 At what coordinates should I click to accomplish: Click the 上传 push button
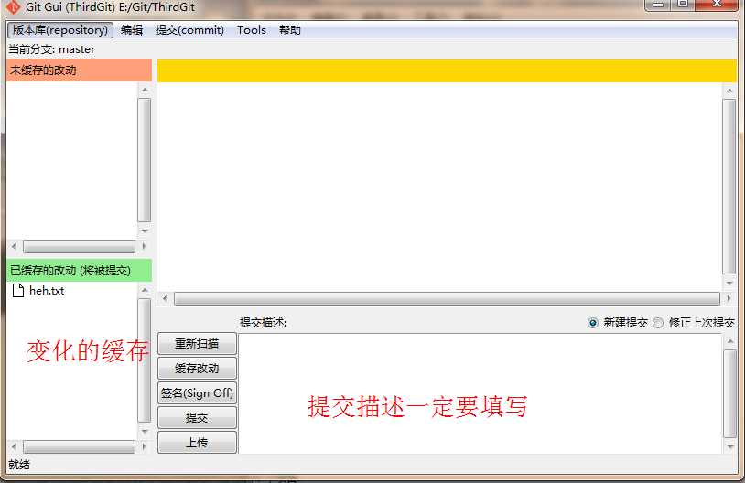click(197, 443)
